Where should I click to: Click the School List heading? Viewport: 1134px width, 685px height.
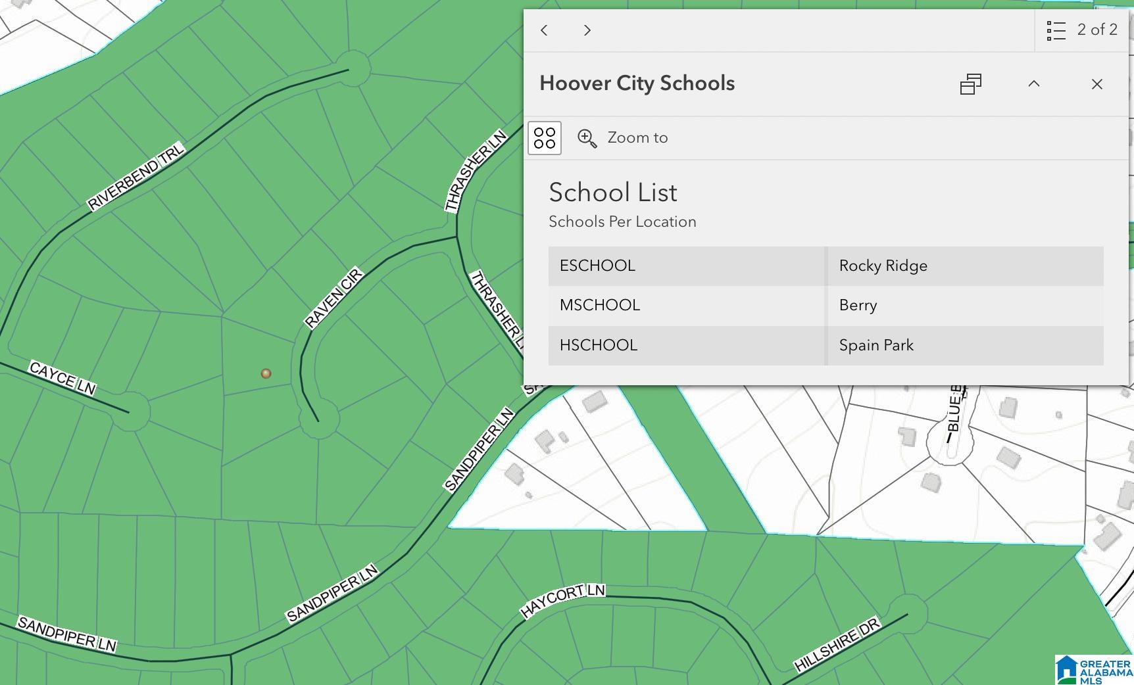tap(613, 193)
